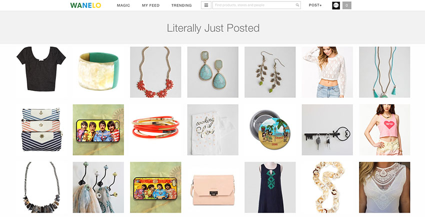The height and width of the screenshot is (217, 425).
Task: Click the Post+ button
Action: (x=315, y=5)
